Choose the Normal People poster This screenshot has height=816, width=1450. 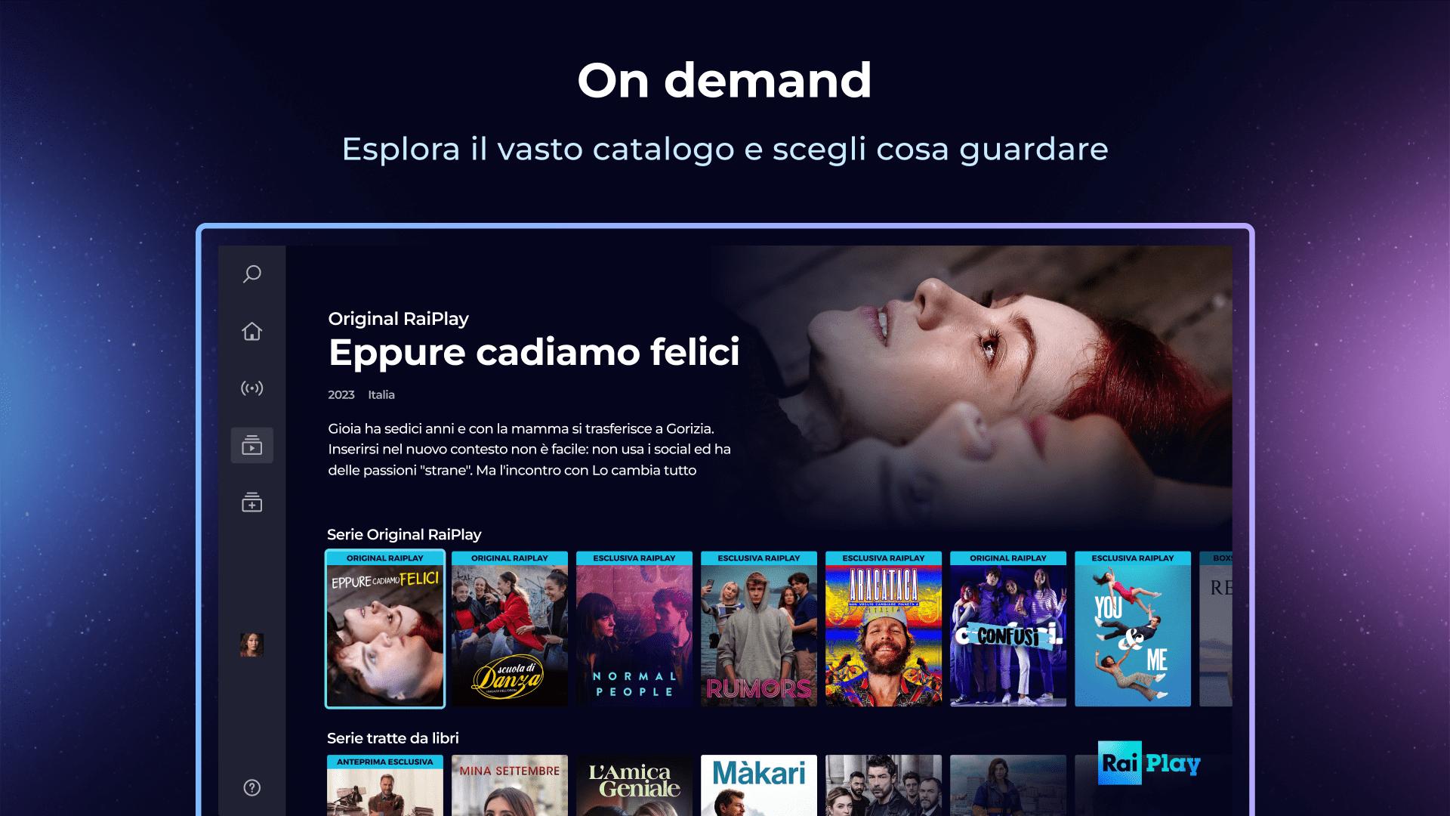[634, 629]
